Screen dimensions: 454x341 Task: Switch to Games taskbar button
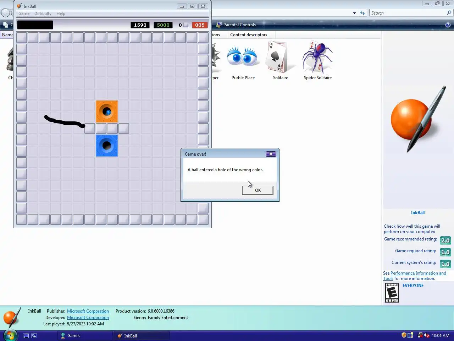click(84, 336)
